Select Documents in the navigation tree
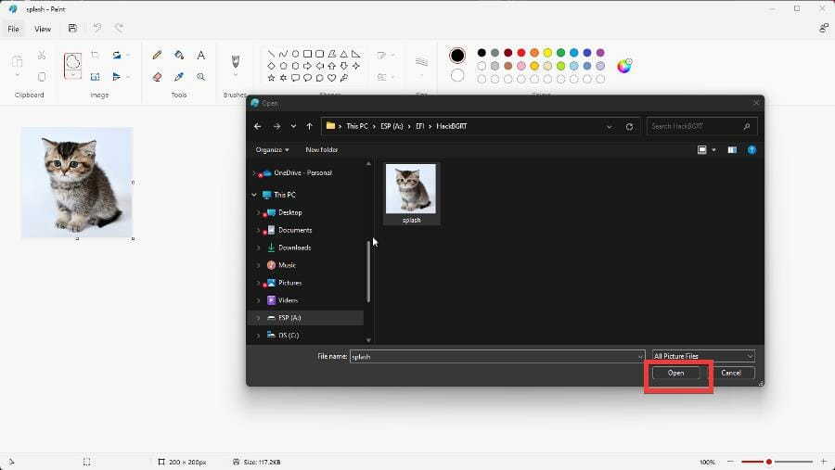Viewport: 835px width, 470px height. [x=295, y=230]
